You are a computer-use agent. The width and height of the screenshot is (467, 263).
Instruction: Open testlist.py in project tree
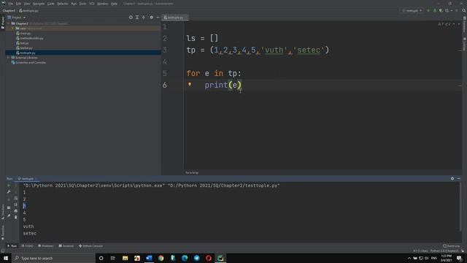coord(24,48)
